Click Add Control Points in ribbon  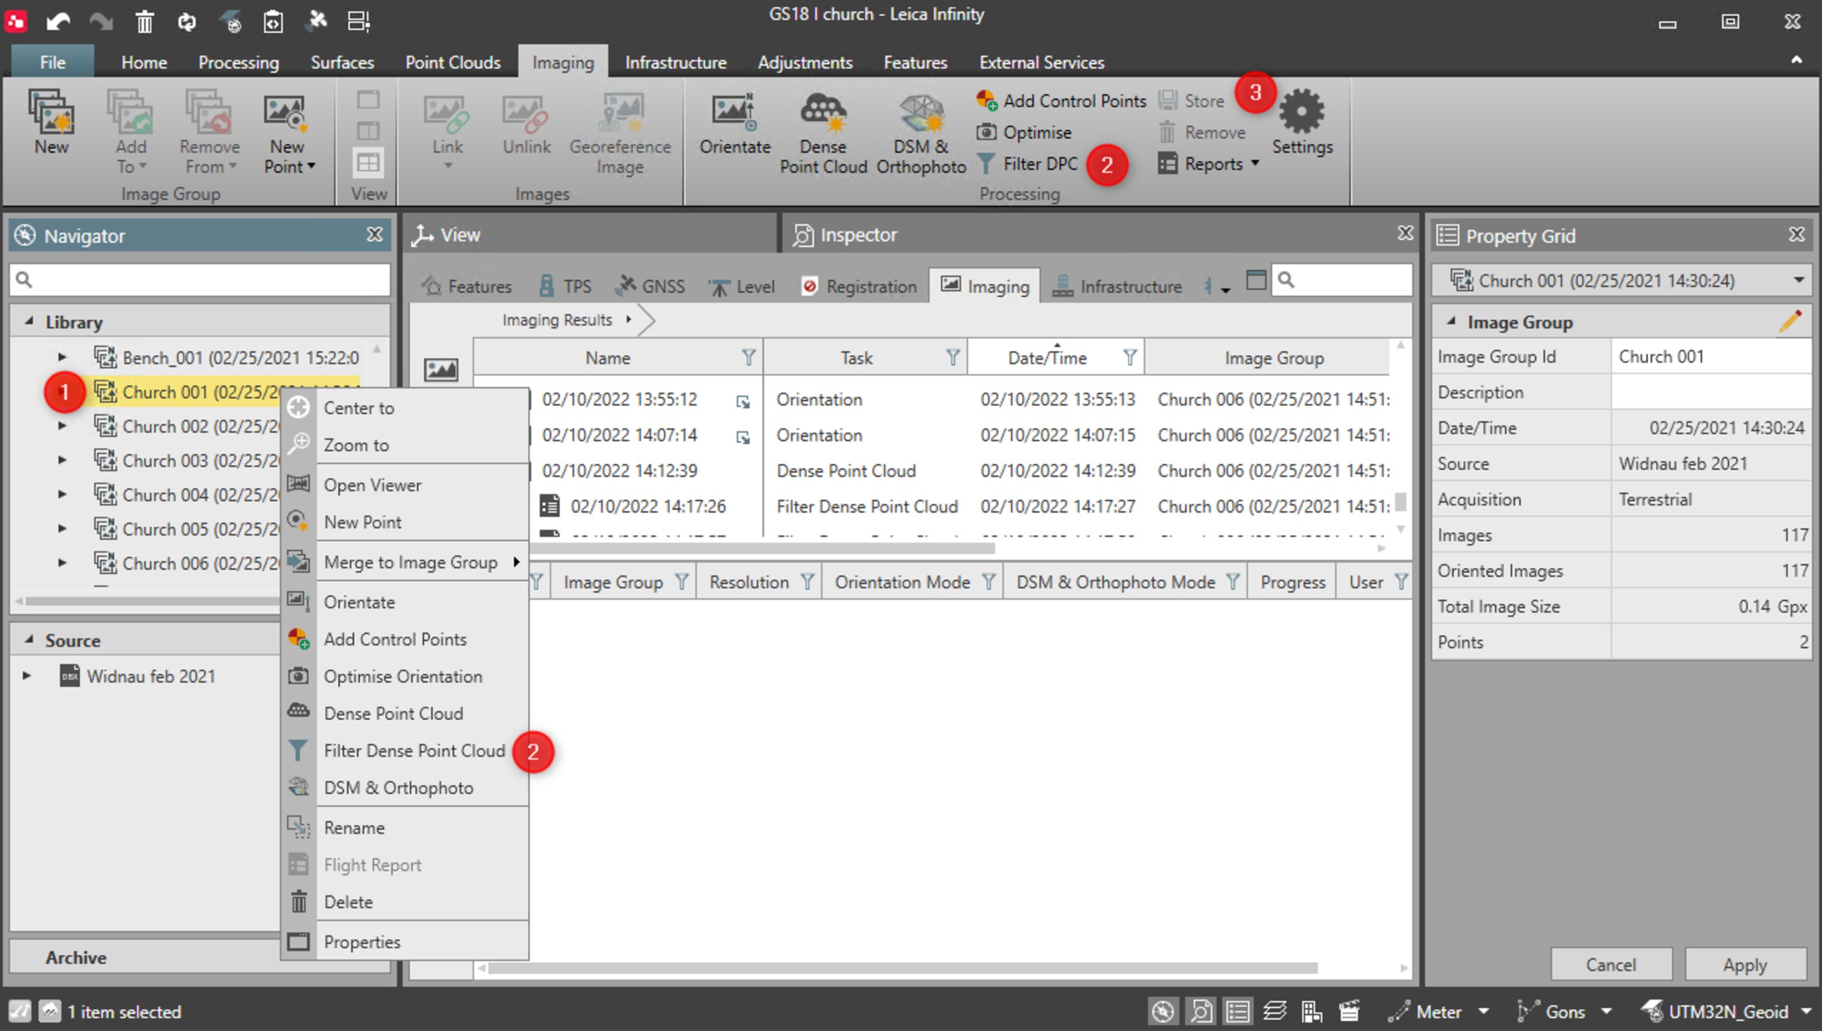1060,101
